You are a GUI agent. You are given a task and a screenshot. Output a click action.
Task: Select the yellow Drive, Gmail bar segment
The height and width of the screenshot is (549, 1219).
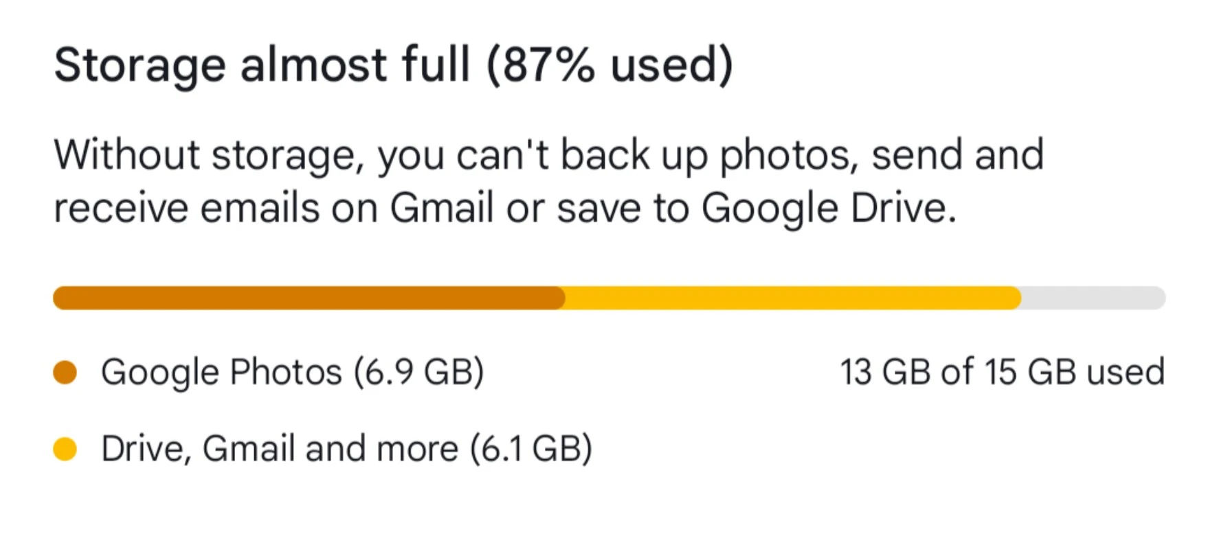[790, 298]
